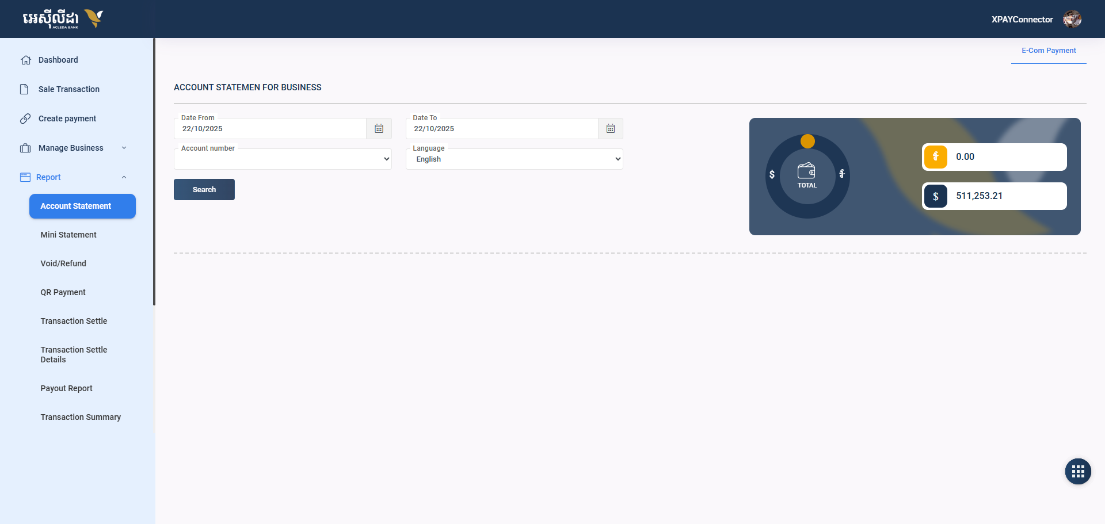Click the Dashboard home icon
Viewport: 1105px width, 524px height.
[x=25, y=60]
